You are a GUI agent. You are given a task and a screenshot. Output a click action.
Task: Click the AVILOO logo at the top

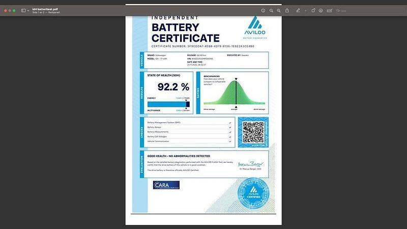(x=254, y=27)
